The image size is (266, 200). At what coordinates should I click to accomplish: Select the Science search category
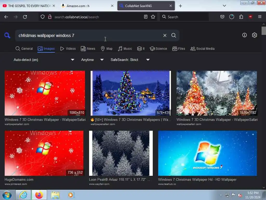tap(158, 49)
